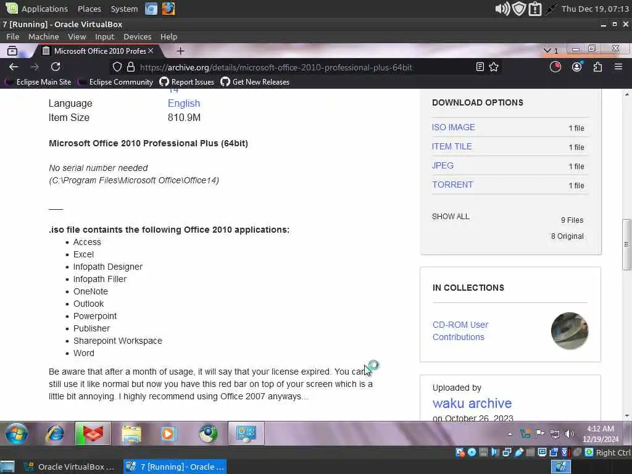Open guest volume speaker tray icon

tap(569, 434)
